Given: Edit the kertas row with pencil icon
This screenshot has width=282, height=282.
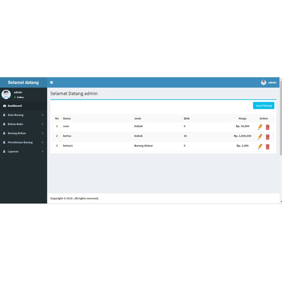Looking at the screenshot, I should click(x=260, y=137).
